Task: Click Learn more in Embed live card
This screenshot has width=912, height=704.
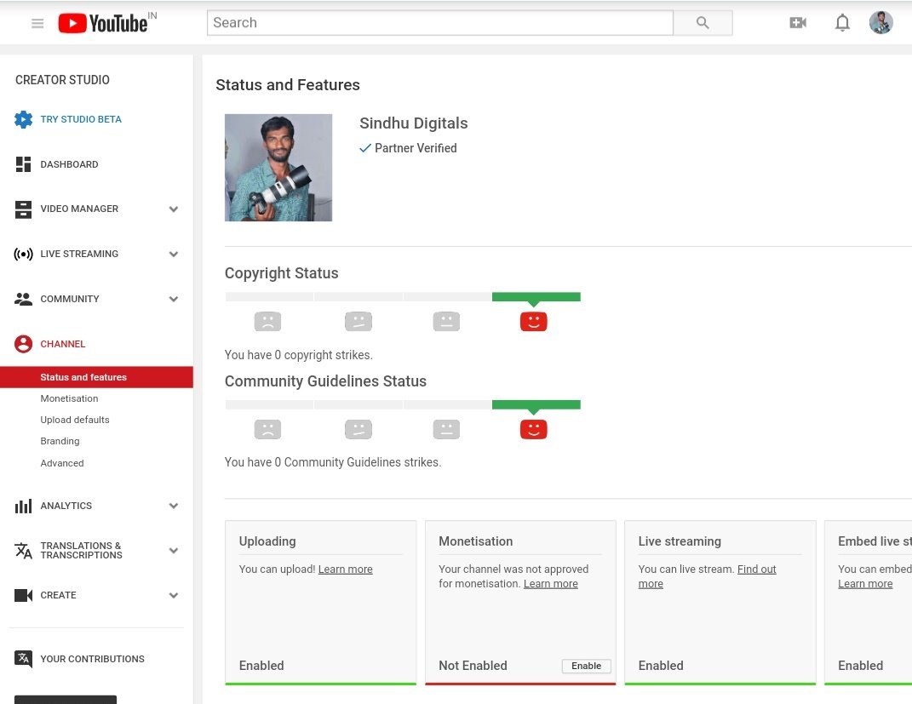Action: pos(865,584)
